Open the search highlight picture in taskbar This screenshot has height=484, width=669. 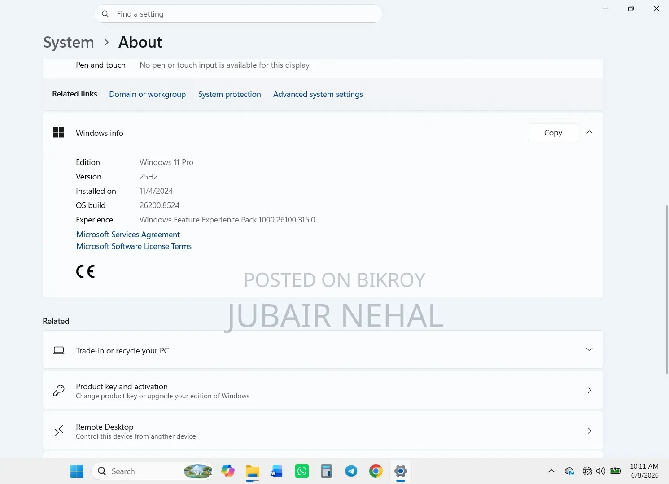[198, 471]
